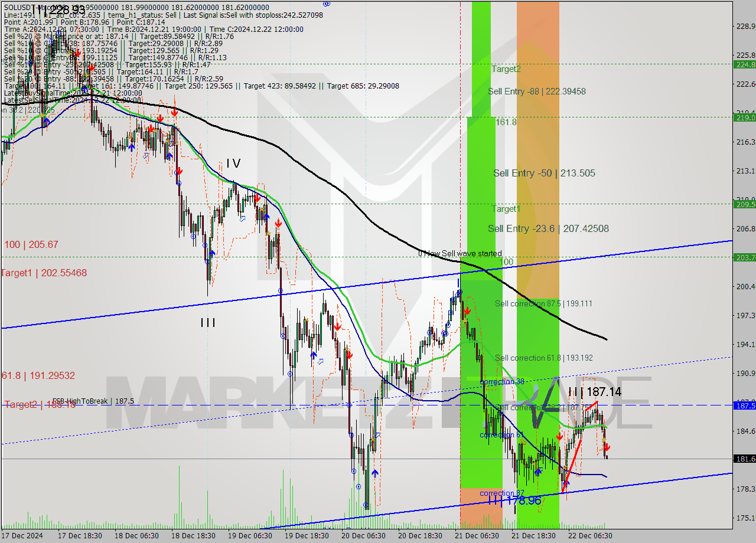Click the '17 Dec 18:30' time label

(x=80, y=535)
